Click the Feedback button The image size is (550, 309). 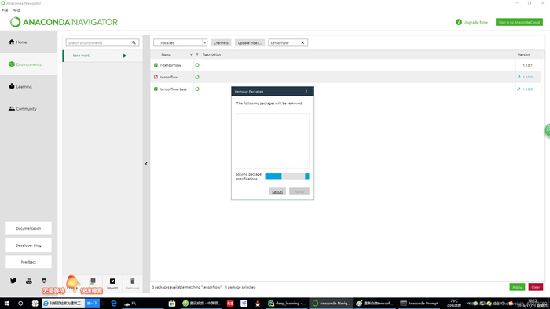[28, 262]
